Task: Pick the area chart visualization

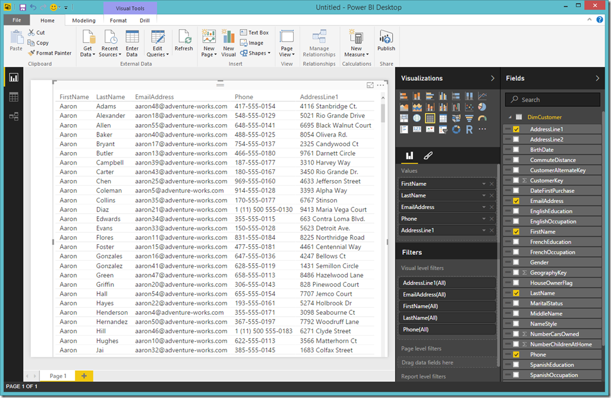Action: (404, 107)
